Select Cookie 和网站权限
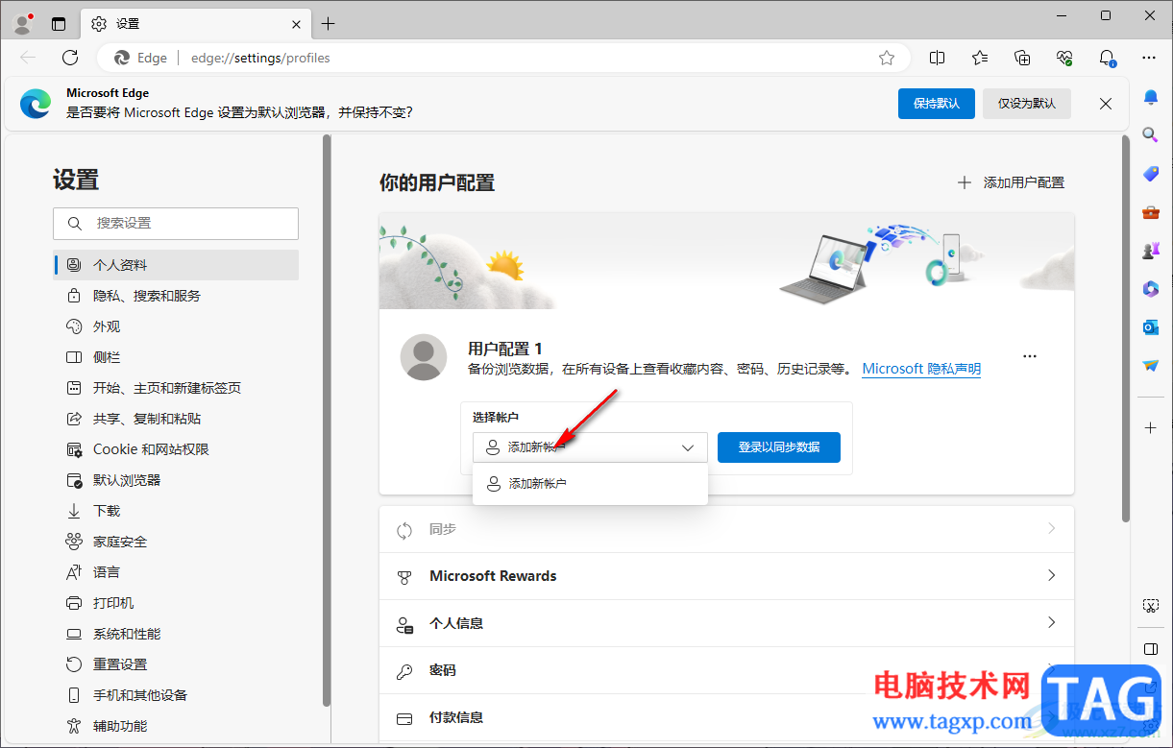Image resolution: width=1173 pixels, height=748 pixels. [x=176, y=449]
